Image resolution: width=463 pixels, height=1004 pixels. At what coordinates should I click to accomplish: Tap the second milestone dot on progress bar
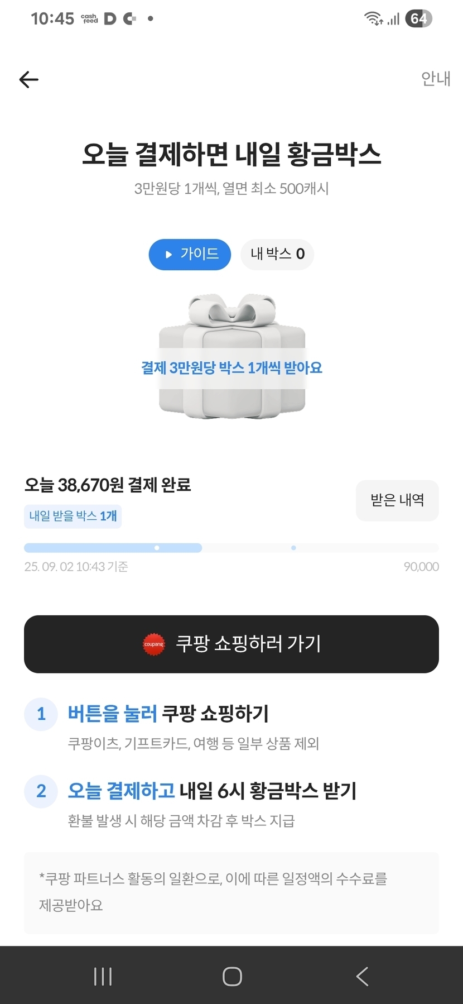click(x=293, y=548)
